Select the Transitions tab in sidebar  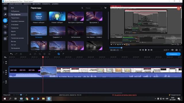pos(5,21)
